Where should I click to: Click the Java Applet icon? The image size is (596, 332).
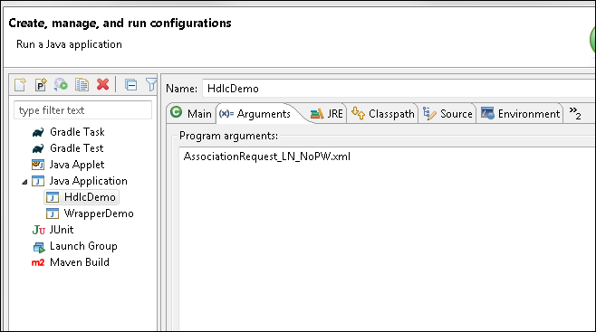pos(38,165)
